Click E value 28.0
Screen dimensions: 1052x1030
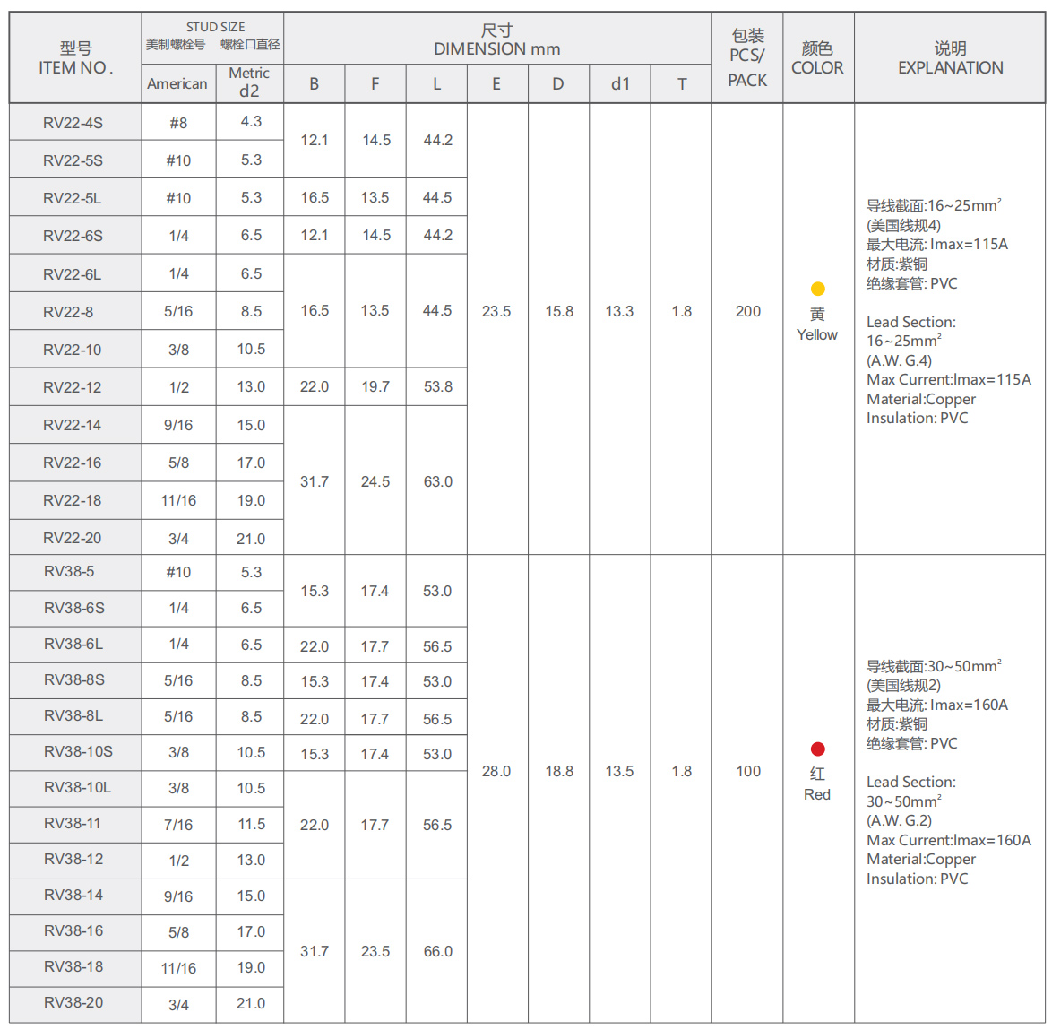pyautogui.click(x=496, y=771)
